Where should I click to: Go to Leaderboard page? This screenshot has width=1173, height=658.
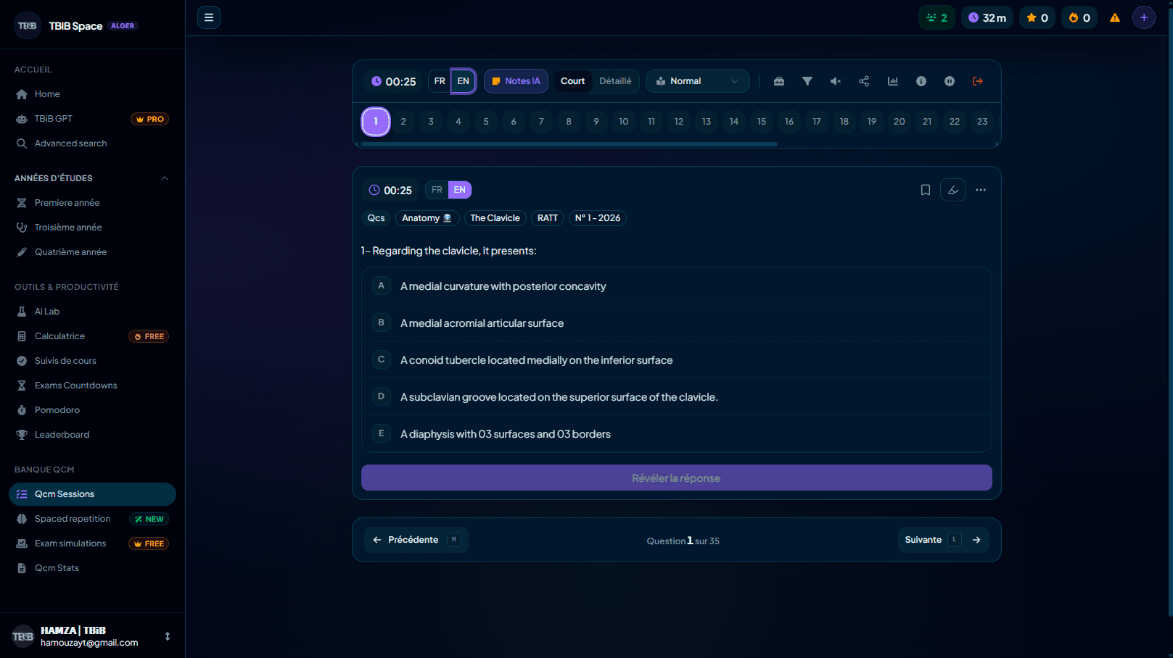92,435
